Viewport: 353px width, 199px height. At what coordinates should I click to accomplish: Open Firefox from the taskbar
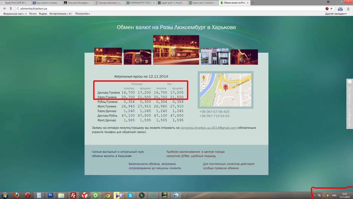click(16, 195)
